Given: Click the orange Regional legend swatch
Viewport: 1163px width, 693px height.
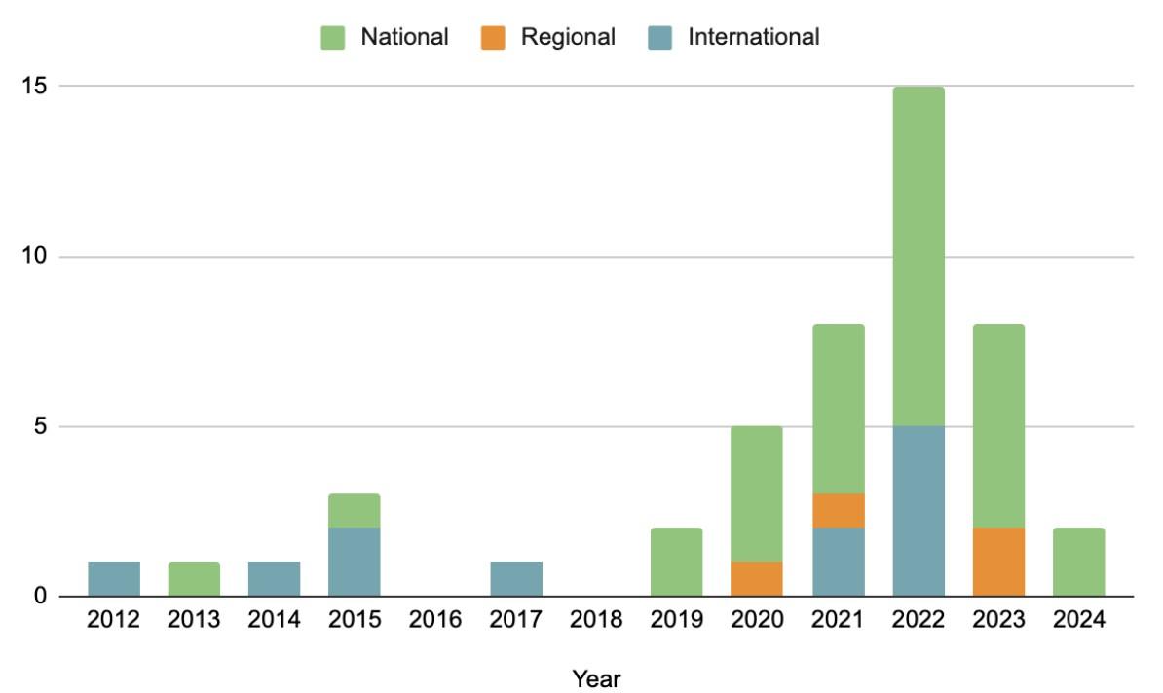Looking at the screenshot, I should [495, 38].
